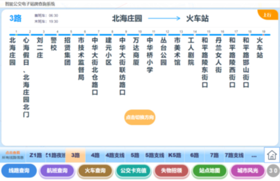This screenshot has height=181, width=280.
Task: Open 线路查询 route query
Action: pyautogui.click(x=19, y=171)
